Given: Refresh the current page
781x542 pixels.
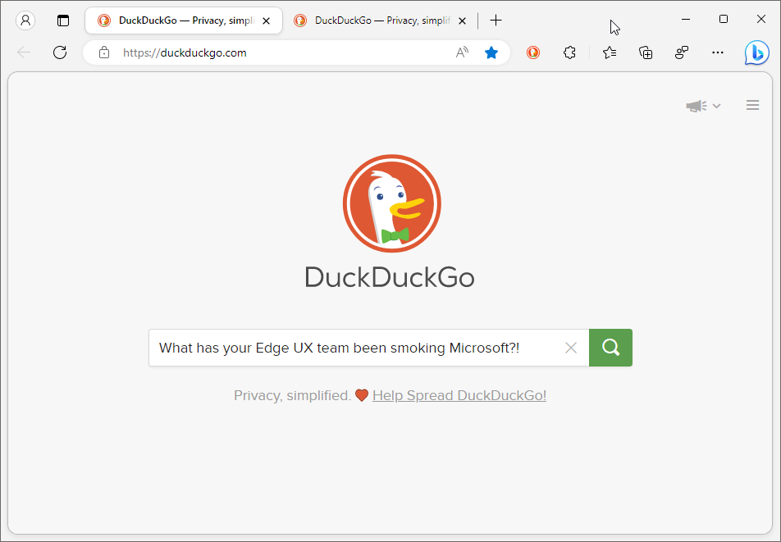Looking at the screenshot, I should 60,52.
